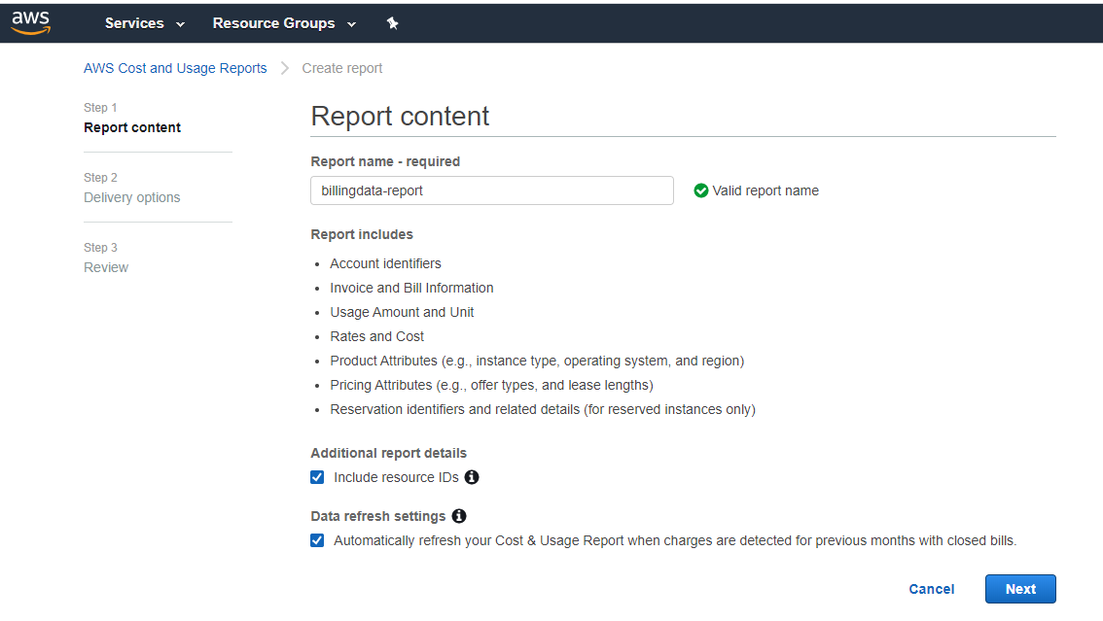This screenshot has width=1103, height=621.
Task: Click the Report content heading
Action: [400, 116]
